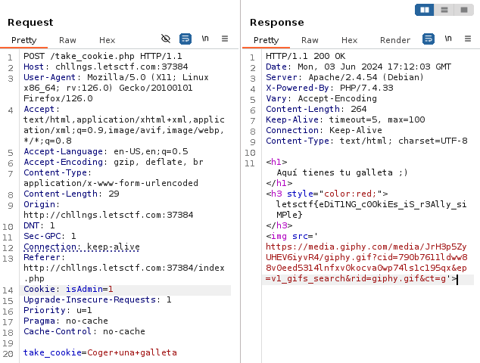Toggle non-printable characters \n in Request panel

(x=205, y=39)
